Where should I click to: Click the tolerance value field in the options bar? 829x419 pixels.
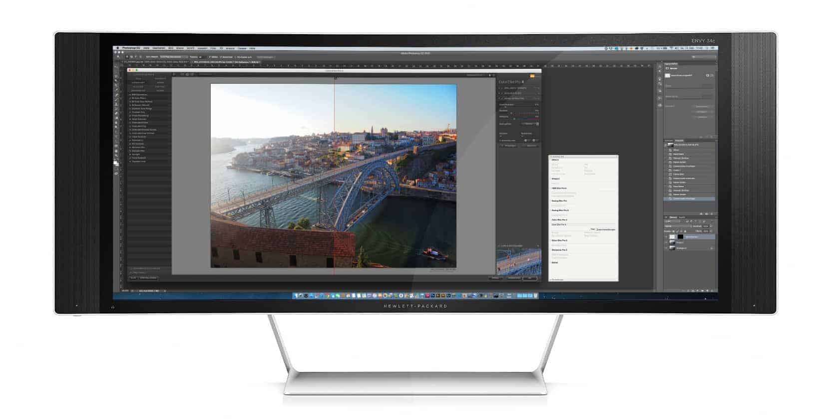click(x=202, y=57)
